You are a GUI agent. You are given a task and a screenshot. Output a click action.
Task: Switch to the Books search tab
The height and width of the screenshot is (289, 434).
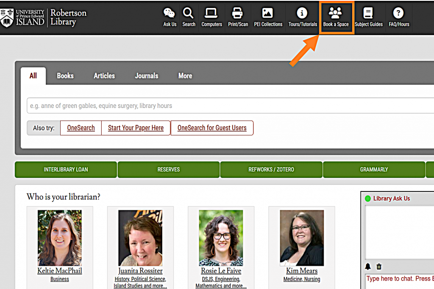pos(65,76)
